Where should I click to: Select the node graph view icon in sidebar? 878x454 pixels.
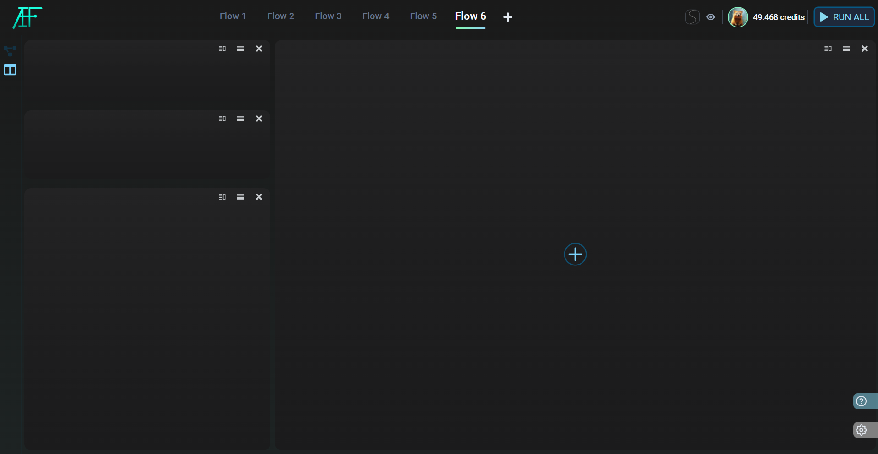click(10, 51)
